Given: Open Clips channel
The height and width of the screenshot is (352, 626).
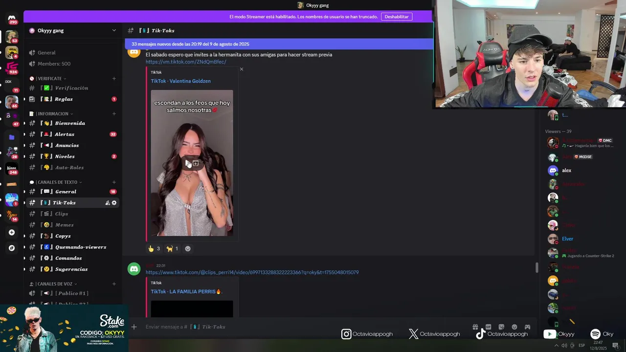Looking at the screenshot, I should point(72,214).
